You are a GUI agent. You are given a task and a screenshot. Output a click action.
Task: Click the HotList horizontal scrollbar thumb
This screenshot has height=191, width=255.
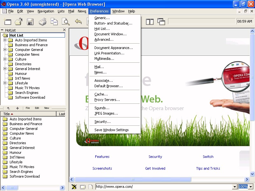click(12, 187)
